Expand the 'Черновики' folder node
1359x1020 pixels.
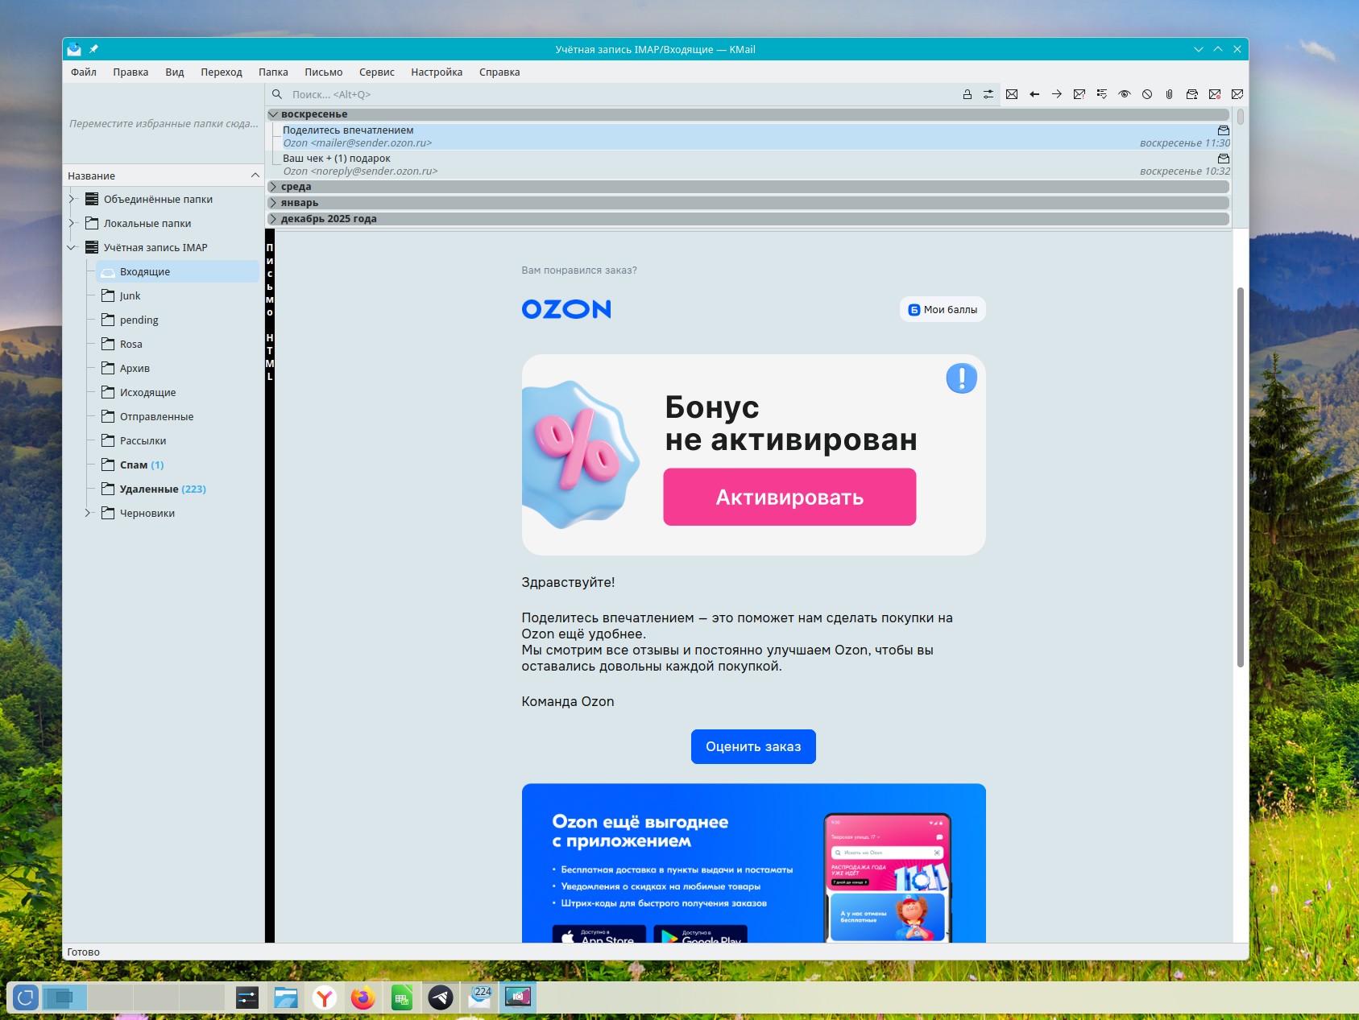coord(88,513)
